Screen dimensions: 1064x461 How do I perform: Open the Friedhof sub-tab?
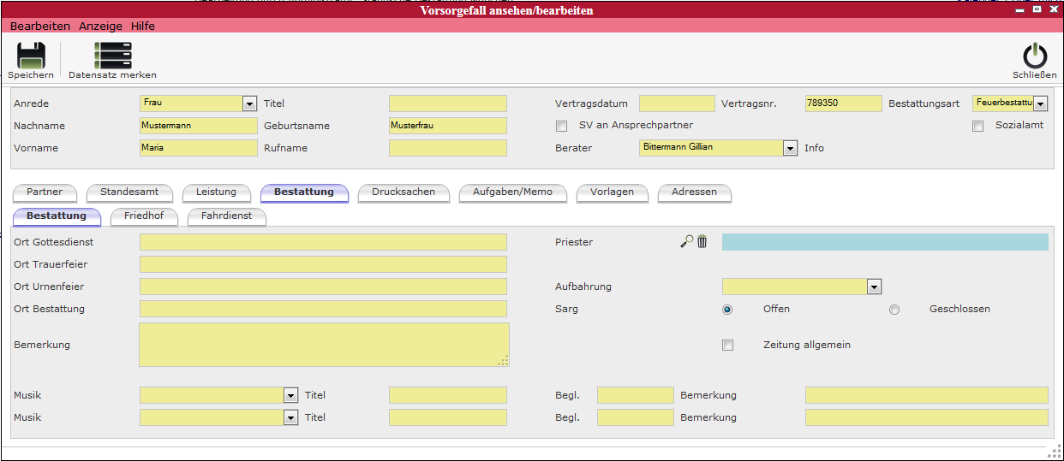(144, 216)
